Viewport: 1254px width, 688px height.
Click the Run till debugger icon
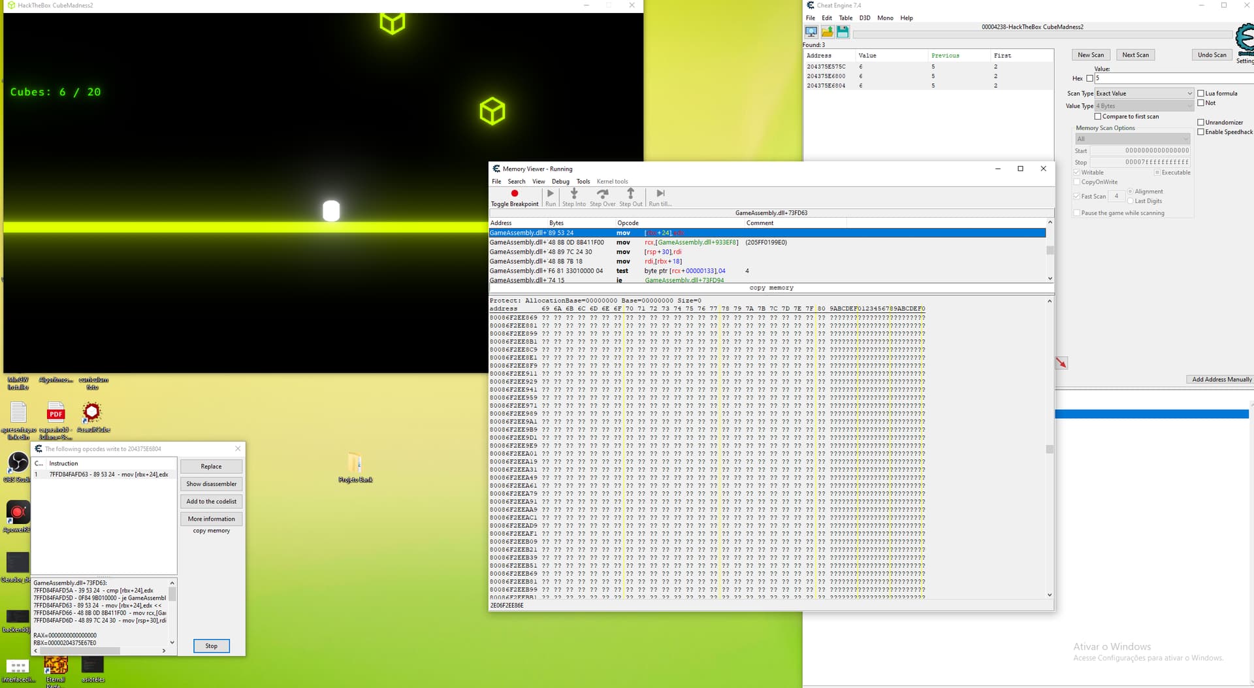(x=660, y=193)
